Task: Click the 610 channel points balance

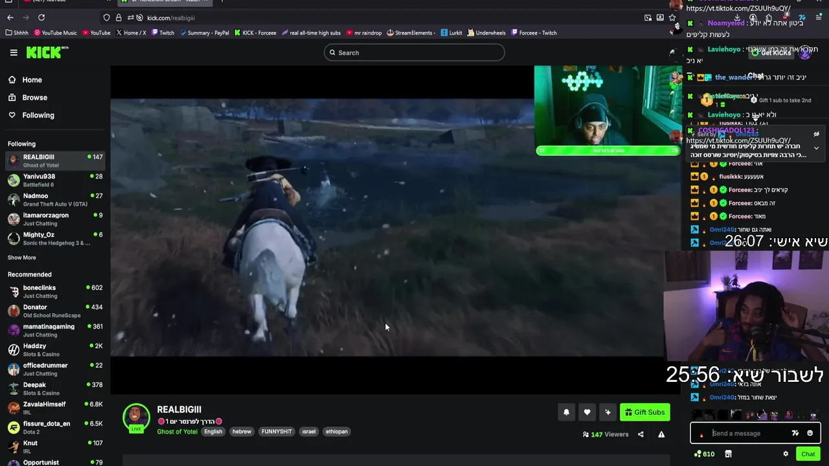Action: [x=704, y=454]
